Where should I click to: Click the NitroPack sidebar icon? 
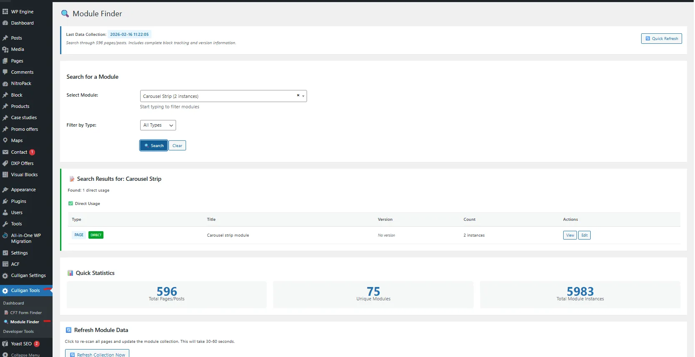pyautogui.click(x=5, y=83)
